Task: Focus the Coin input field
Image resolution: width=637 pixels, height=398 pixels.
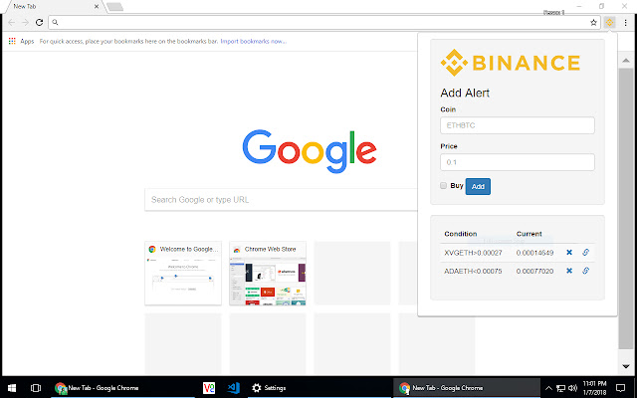Action: [518, 125]
